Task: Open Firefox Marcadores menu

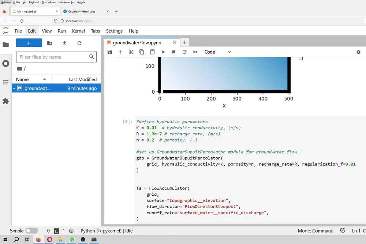Action: pos(49,2)
